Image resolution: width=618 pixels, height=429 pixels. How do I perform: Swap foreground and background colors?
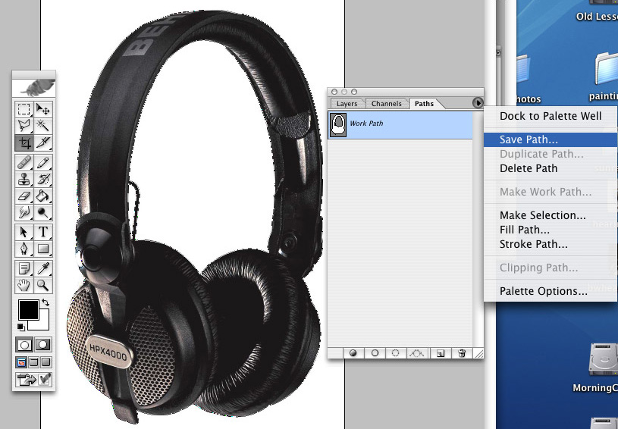coord(45,302)
